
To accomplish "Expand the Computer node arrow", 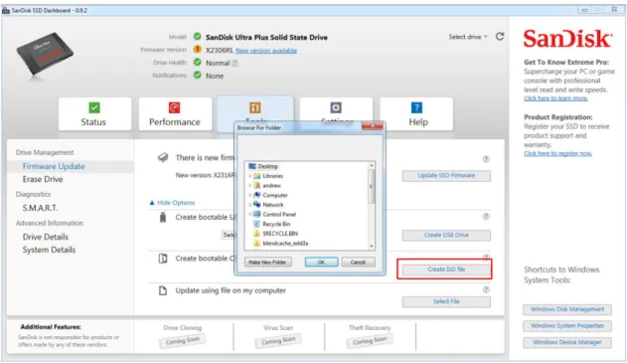I will [x=250, y=195].
